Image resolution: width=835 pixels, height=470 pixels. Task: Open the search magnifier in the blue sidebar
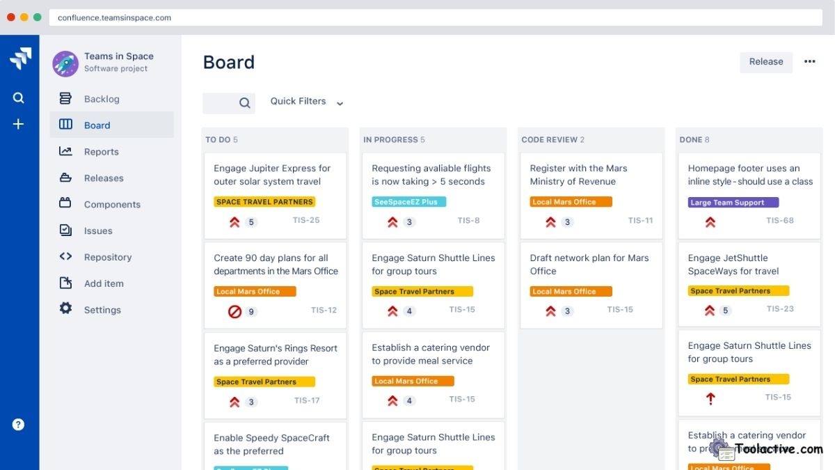tap(19, 97)
